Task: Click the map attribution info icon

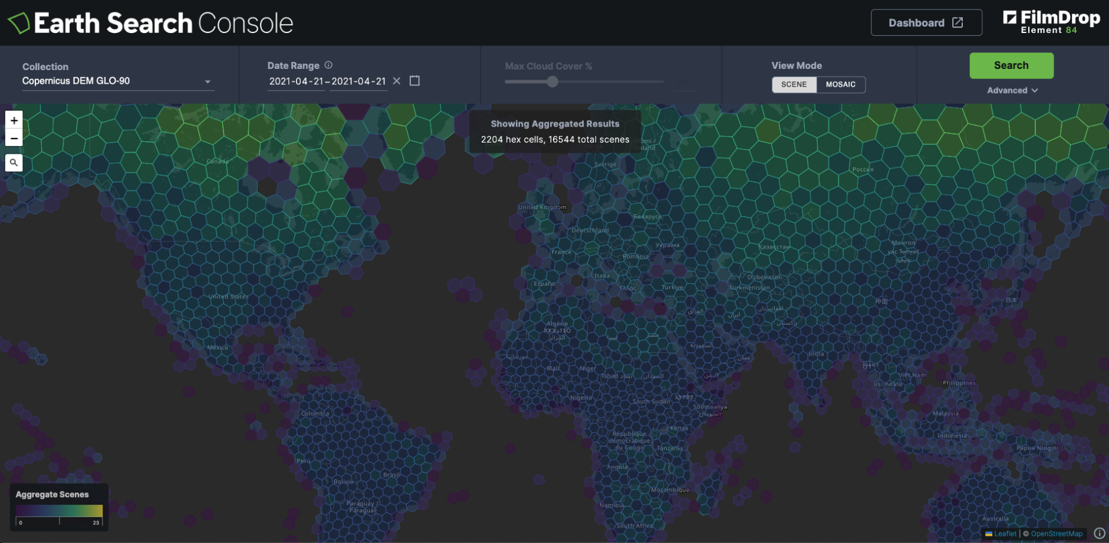Action: pos(1100,533)
